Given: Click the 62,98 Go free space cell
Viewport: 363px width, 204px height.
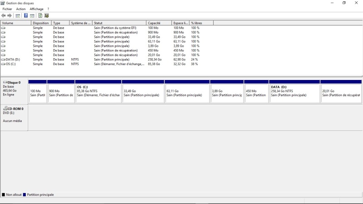Looking at the screenshot, I should pyautogui.click(x=179, y=60).
